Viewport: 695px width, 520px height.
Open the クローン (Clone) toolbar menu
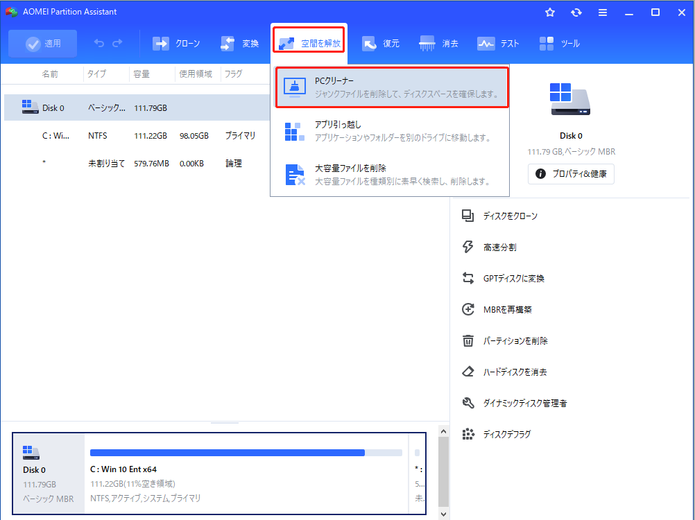(176, 44)
